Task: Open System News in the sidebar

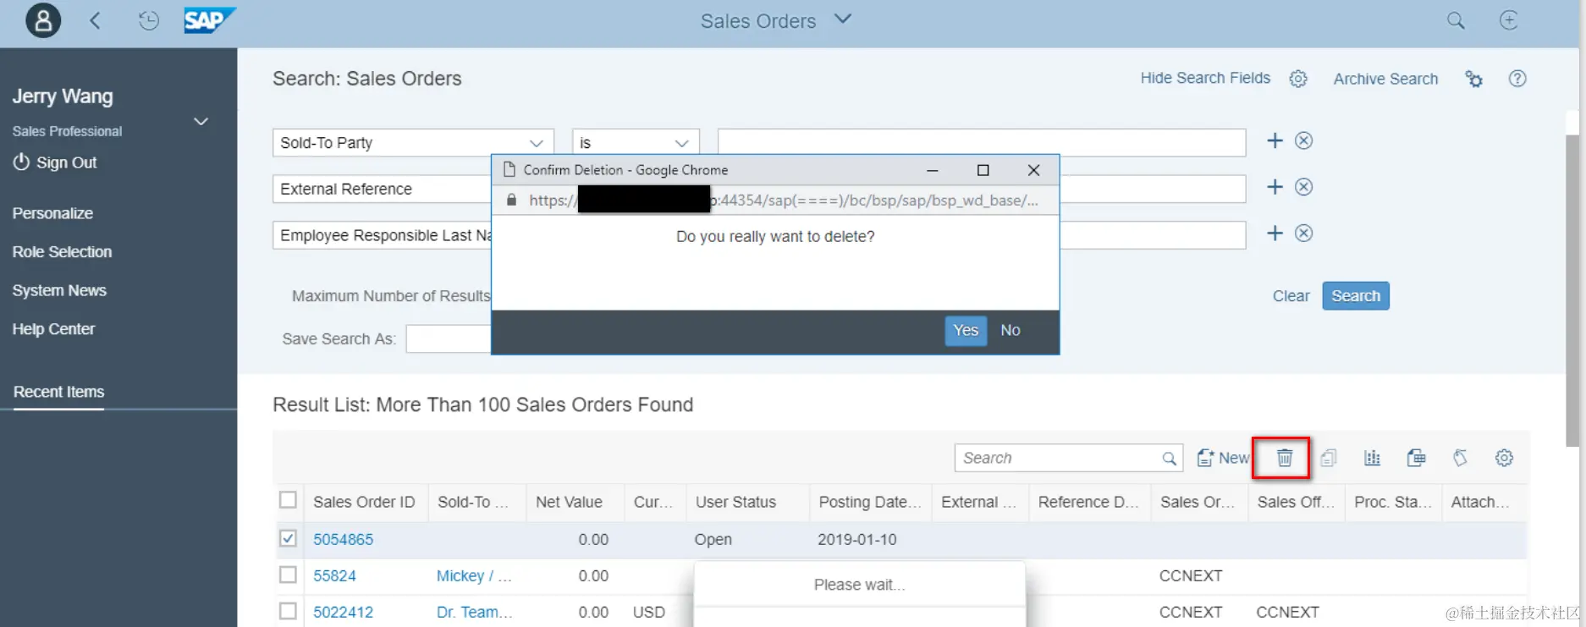Action: coord(59,290)
